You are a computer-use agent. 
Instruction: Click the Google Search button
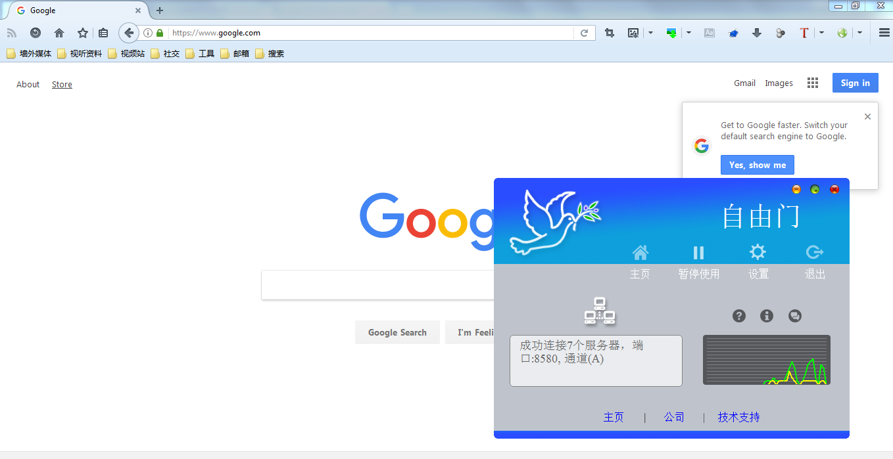397,332
